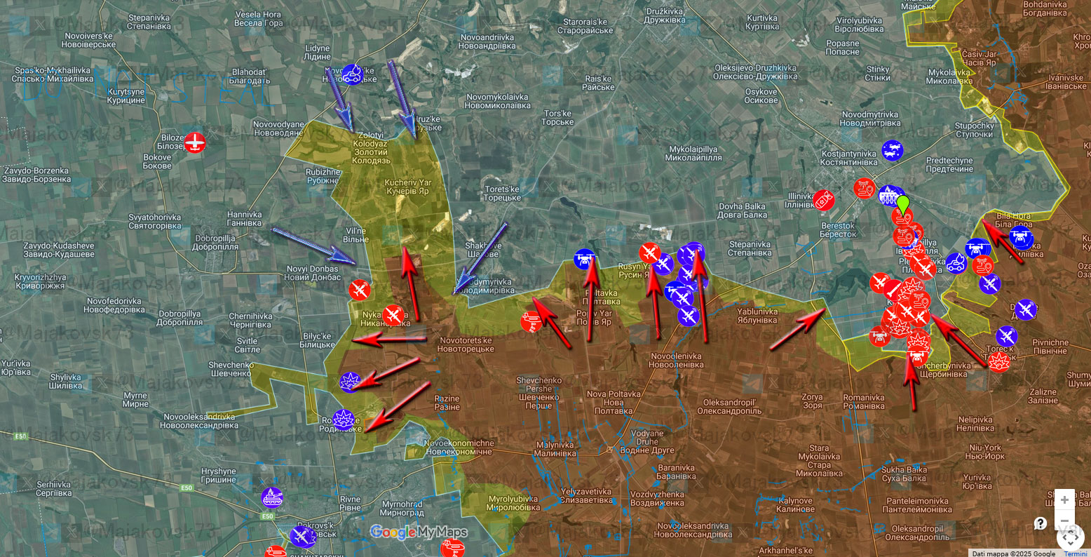Open the red bomber marker near Volodymyrivka

point(531,321)
